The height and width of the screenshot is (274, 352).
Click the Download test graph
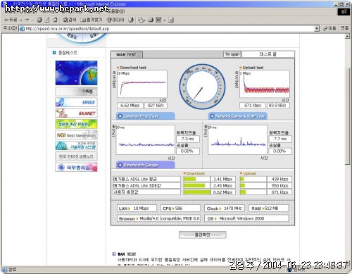pos(142,84)
